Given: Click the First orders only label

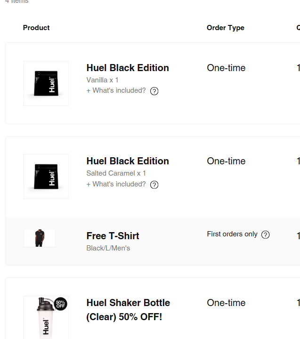Looking at the screenshot, I should [232, 234].
